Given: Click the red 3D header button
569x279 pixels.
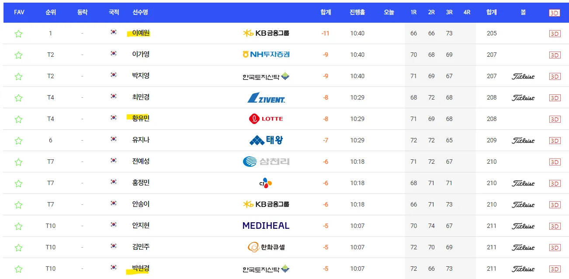Looking at the screenshot, I should pos(554,12).
